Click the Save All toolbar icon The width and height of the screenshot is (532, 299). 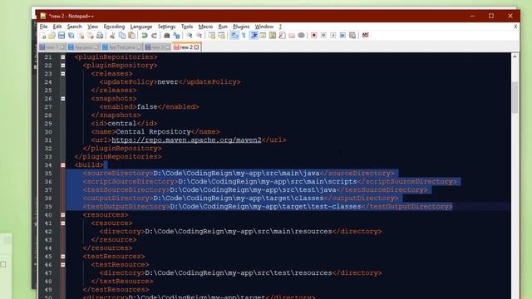pos(71,36)
